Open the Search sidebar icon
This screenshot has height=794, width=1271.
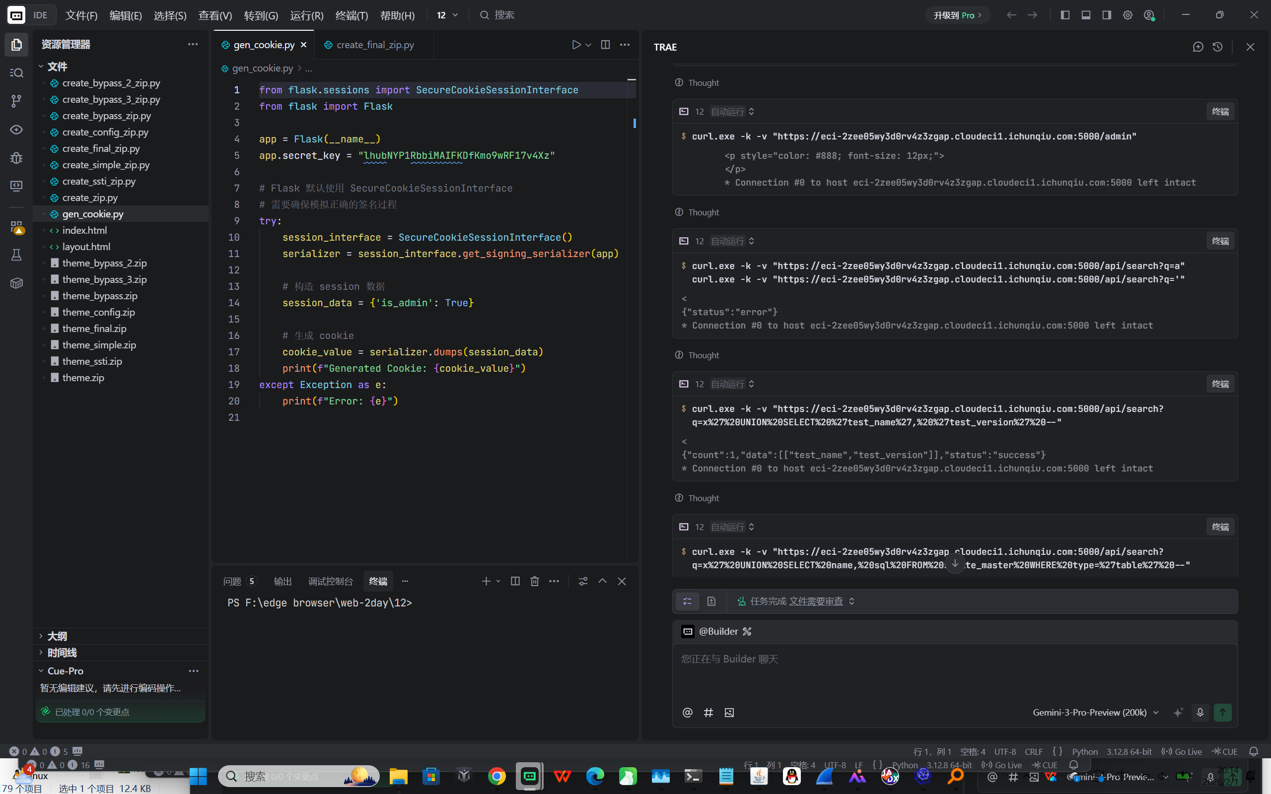[x=16, y=72]
